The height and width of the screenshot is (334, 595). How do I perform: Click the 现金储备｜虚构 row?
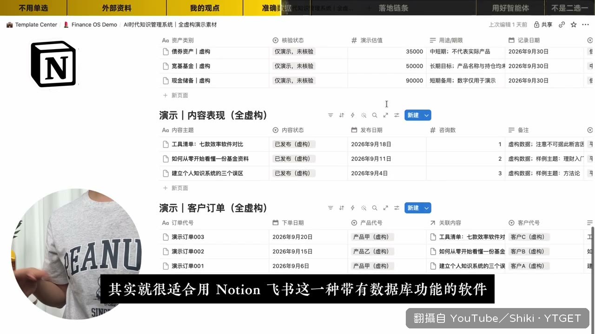[x=191, y=81]
